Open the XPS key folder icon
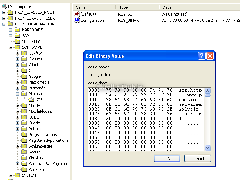This screenshot has width=240, height=180. coord(31,100)
